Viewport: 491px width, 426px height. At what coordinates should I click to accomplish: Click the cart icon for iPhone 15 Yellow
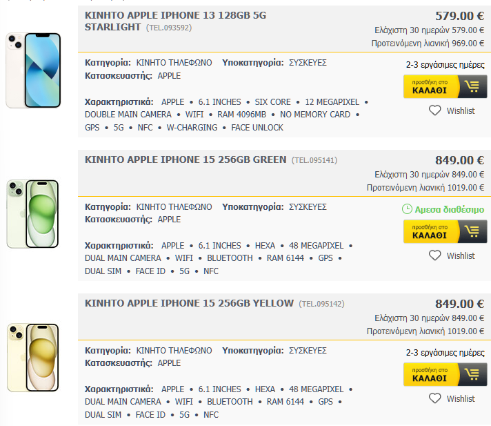(472, 375)
